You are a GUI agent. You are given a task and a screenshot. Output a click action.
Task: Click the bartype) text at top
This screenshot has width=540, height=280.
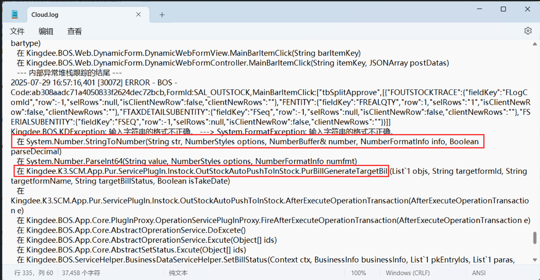coord(26,43)
